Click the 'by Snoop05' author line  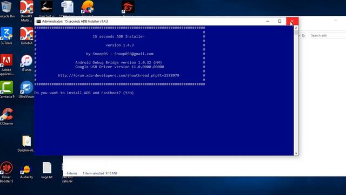[x=119, y=54]
